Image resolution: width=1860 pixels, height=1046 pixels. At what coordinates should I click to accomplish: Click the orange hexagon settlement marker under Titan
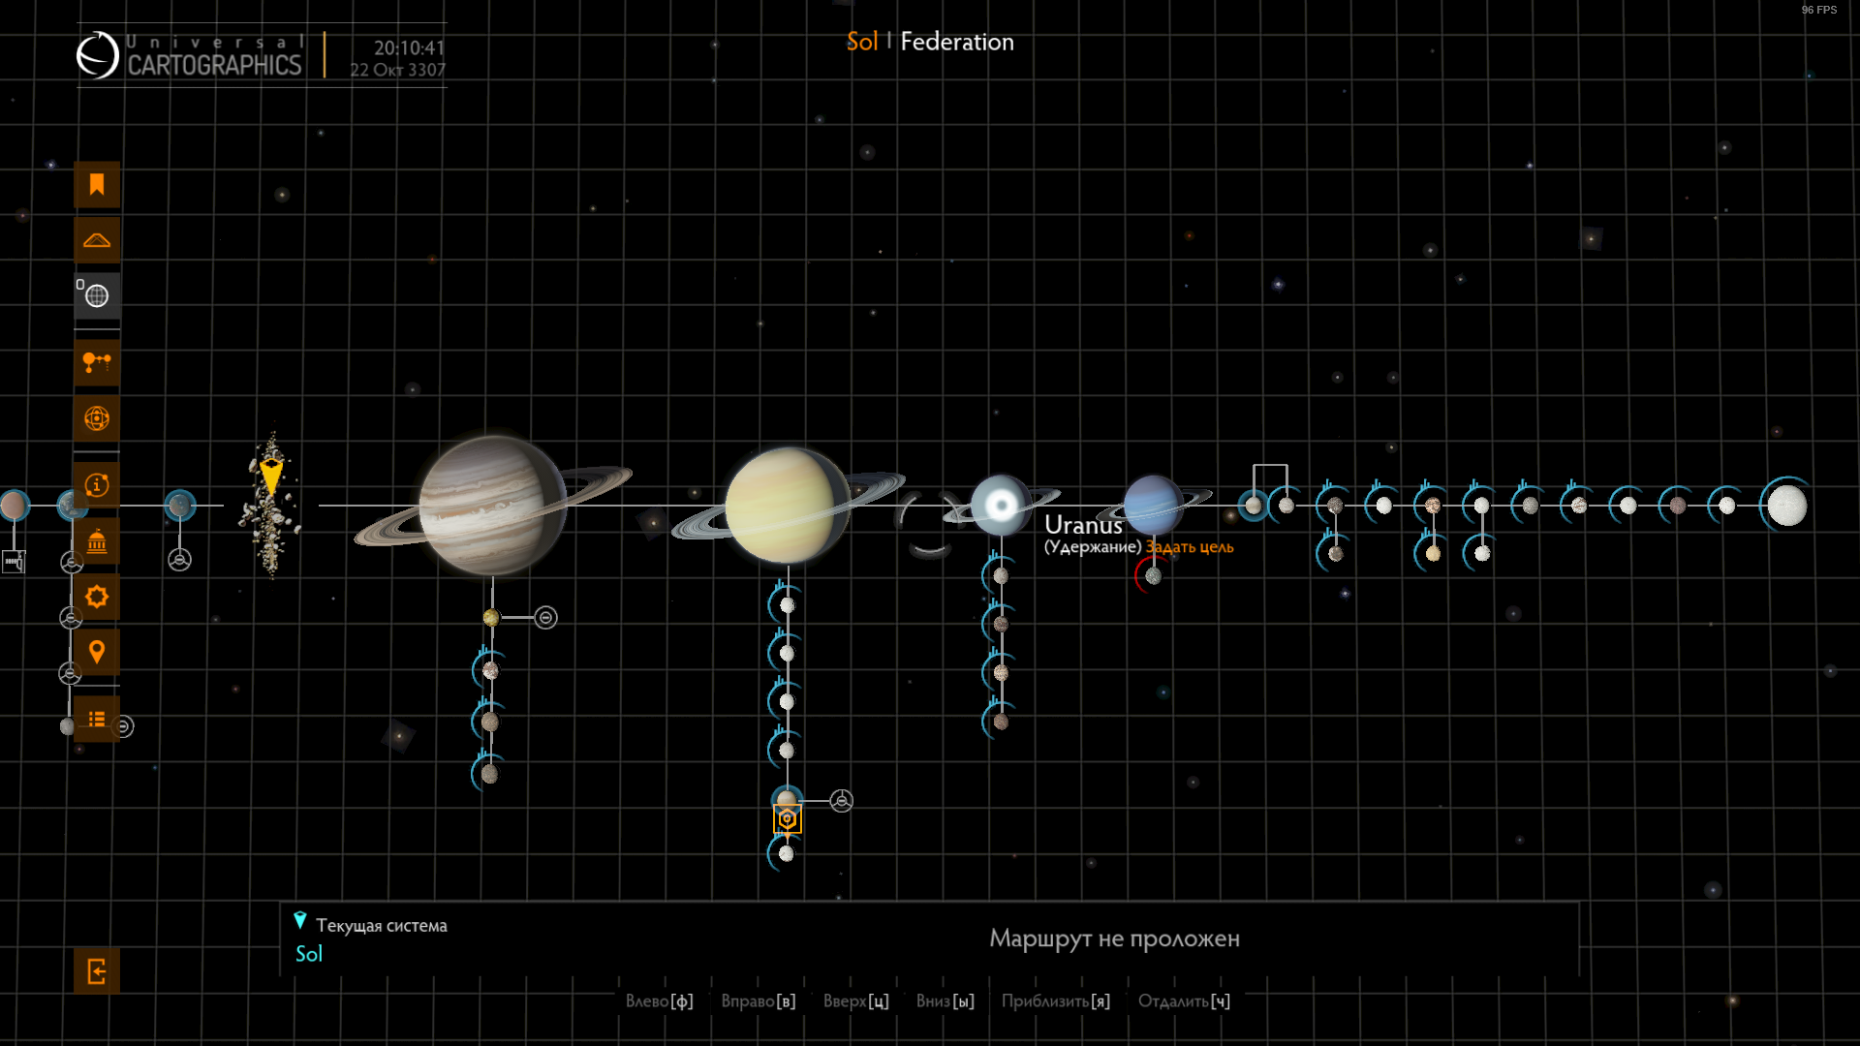tap(788, 819)
